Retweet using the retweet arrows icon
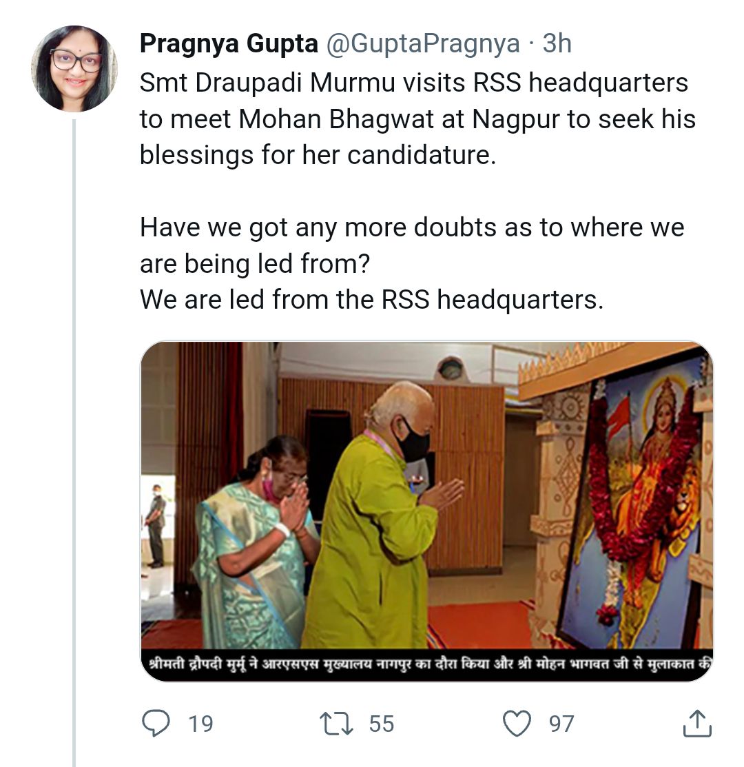 [x=335, y=724]
